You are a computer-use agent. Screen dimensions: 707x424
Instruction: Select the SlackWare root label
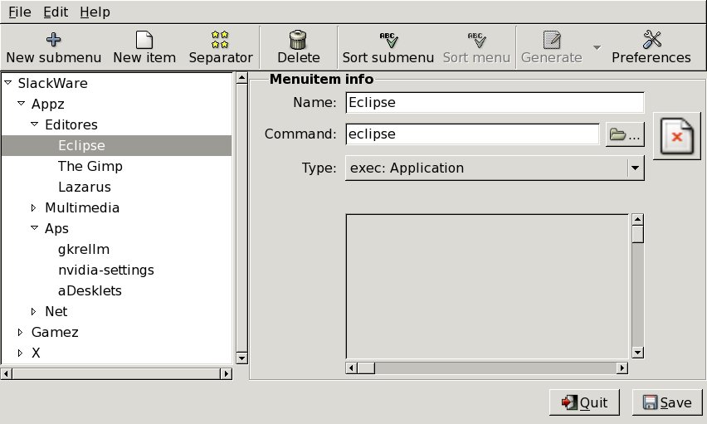pyautogui.click(x=53, y=83)
